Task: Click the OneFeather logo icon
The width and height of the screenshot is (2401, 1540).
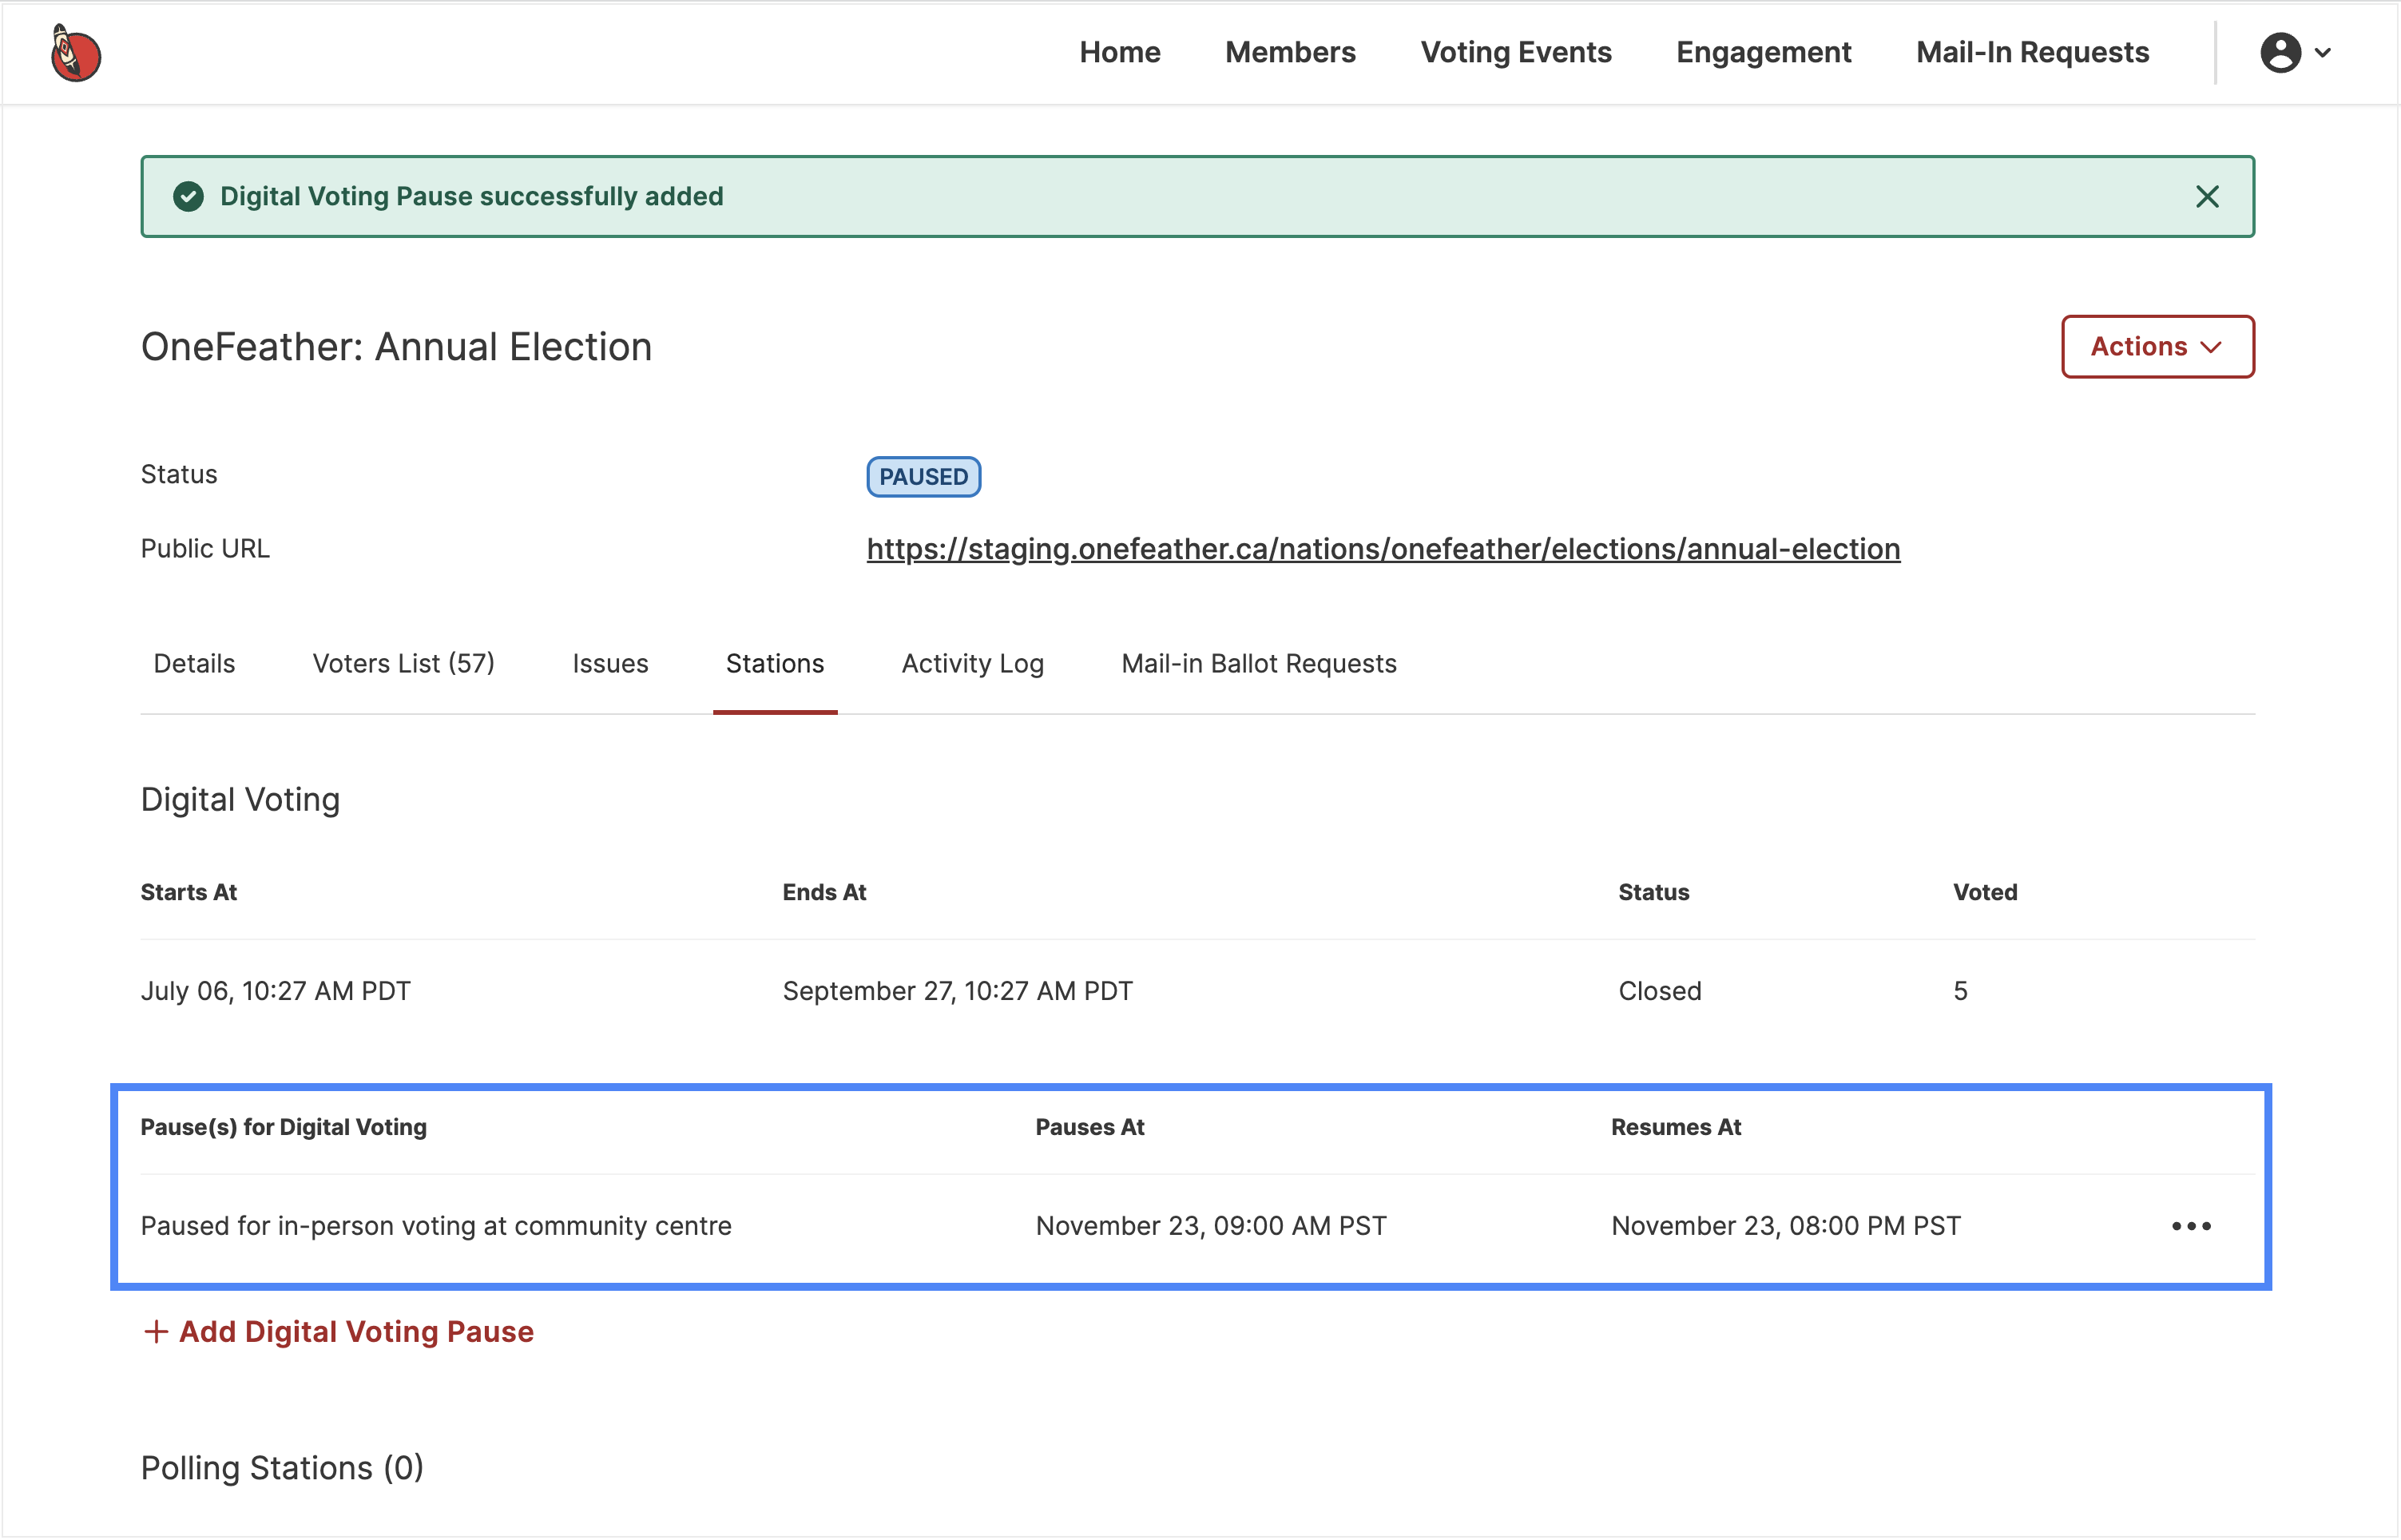Action: 76,53
